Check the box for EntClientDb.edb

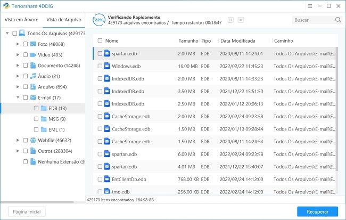[100, 179]
